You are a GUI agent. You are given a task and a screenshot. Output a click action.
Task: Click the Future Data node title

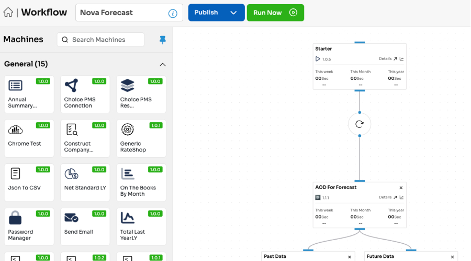[380, 256]
